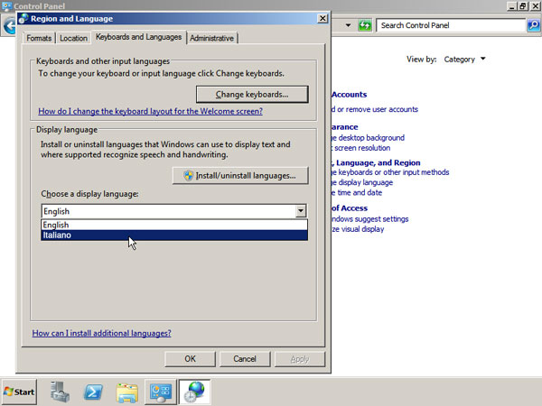Restore down the Control Panel window
Image resolution: width=542 pixels, height=406 pixels.
(x=523, y=6)
